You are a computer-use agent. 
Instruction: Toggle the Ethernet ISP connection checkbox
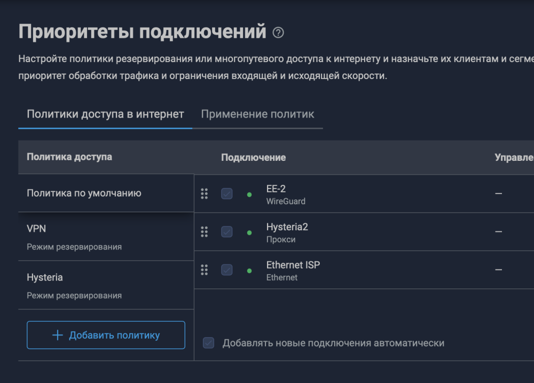pyautogui.click(x=227, y=270)
